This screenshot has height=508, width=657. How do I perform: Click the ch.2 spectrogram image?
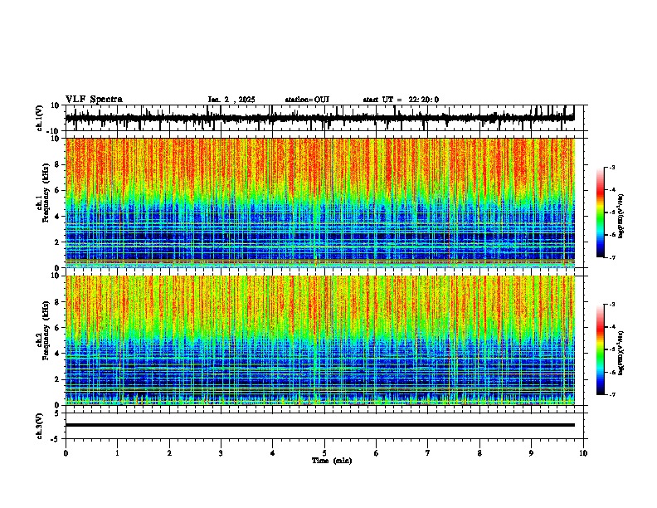coord(320,340)
